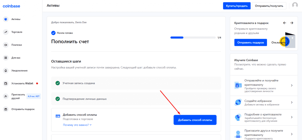Open the Активы pie chart icon
The image size is (302, 140).
[x=6, y=19]
